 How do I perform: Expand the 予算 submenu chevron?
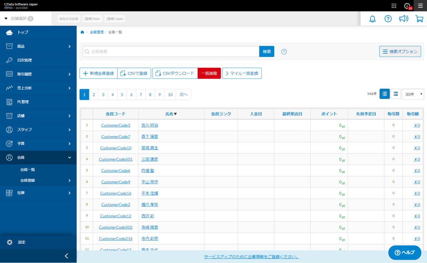69,144
